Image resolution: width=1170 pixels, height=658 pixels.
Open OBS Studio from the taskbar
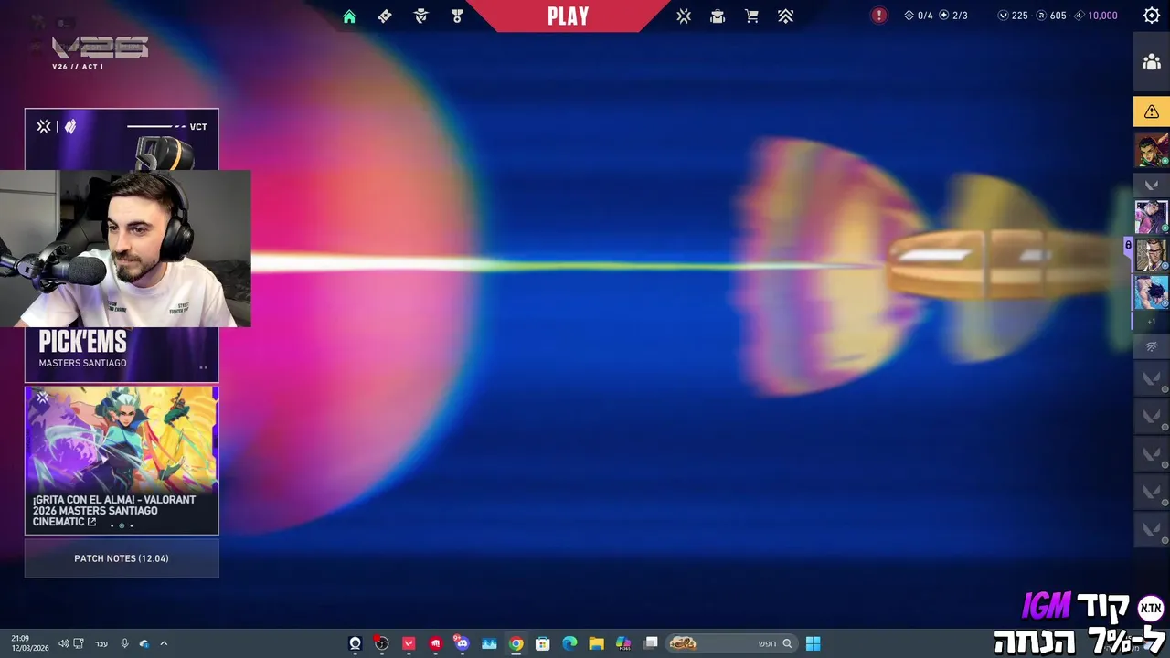point(382,643)
